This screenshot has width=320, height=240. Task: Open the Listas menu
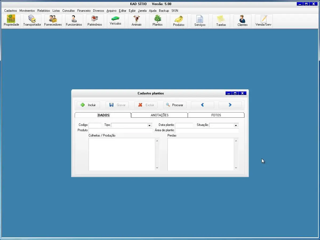pyautogui.click(x=56, y=11)
